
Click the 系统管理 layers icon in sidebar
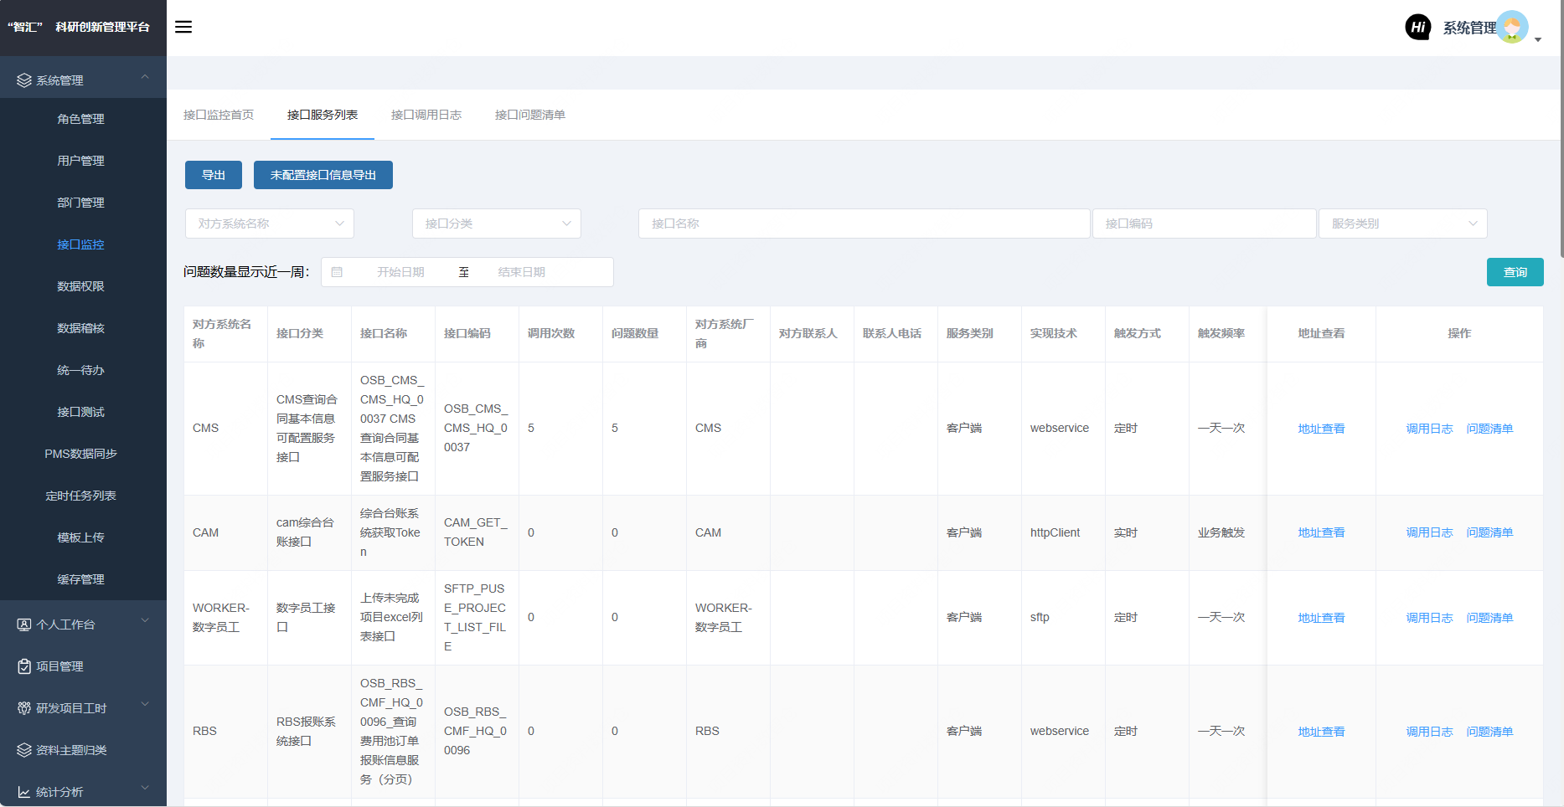(23, 80)
